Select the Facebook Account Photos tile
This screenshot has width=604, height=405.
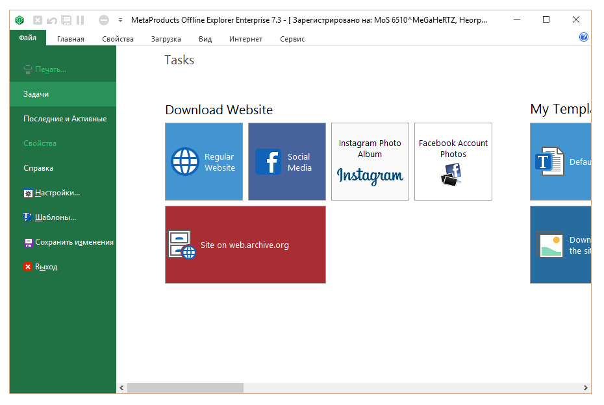(453, 162)
